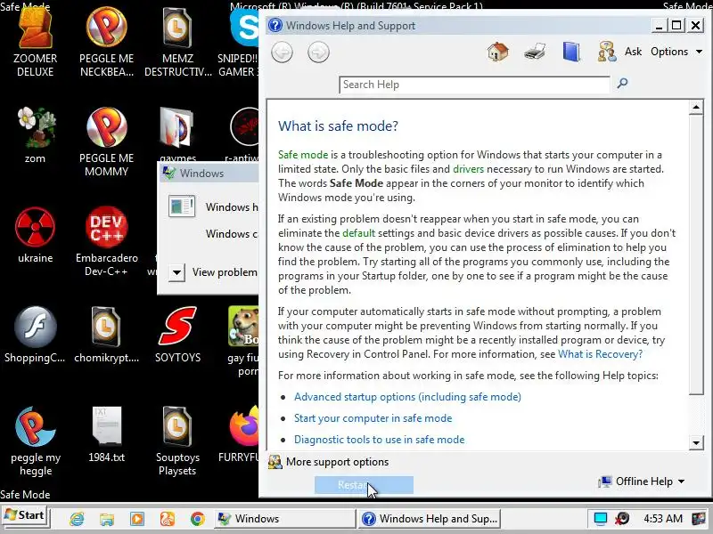Select Embarcadero Dev-C++ desktop icon
This screenshot has width=713, height=534.
coord(106,241)
